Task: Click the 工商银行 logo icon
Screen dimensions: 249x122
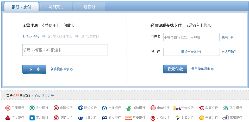Action: pos(8,108)
